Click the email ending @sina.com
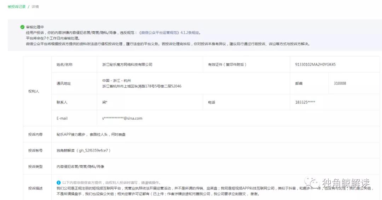The image size is (382, 200). (122, 119)
